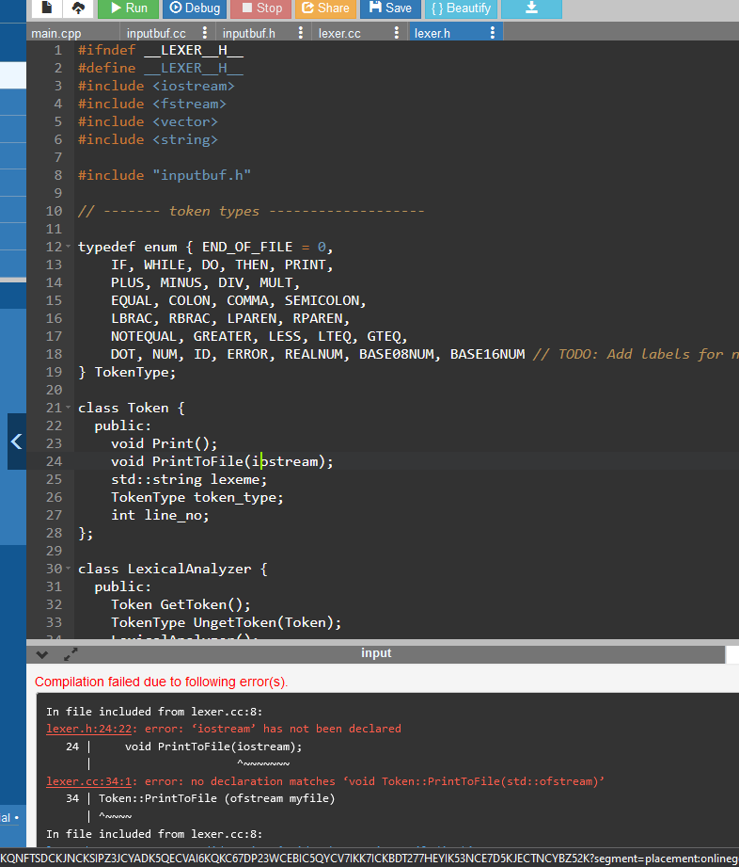Screen dimensions: 739x867
Task: Switch to the inputbuf.cc tab
Action: point(156,33)
